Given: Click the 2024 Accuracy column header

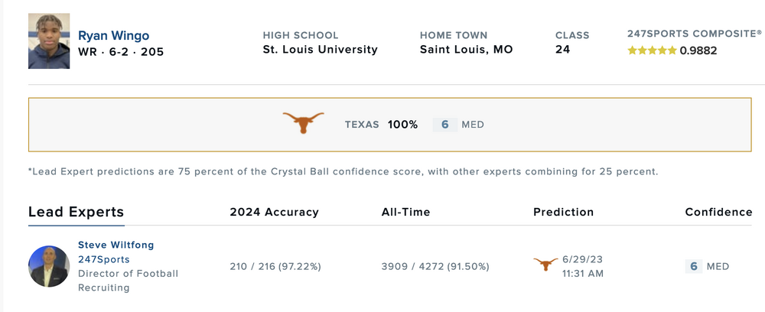Looking at the screenshot, I should click(x=274, y=212).
